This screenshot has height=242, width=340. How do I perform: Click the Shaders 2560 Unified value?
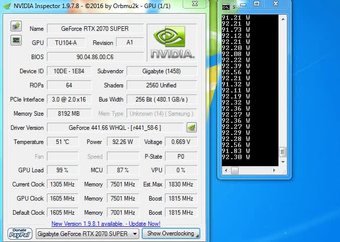[x=162, y=85]
